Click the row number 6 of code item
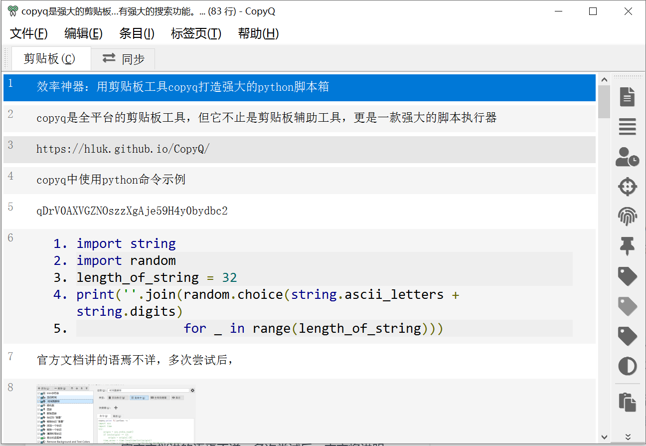The image size is (646, 446). tap(10, 237)
